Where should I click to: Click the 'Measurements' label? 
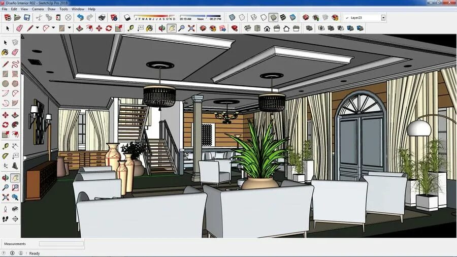coord(15,244)
